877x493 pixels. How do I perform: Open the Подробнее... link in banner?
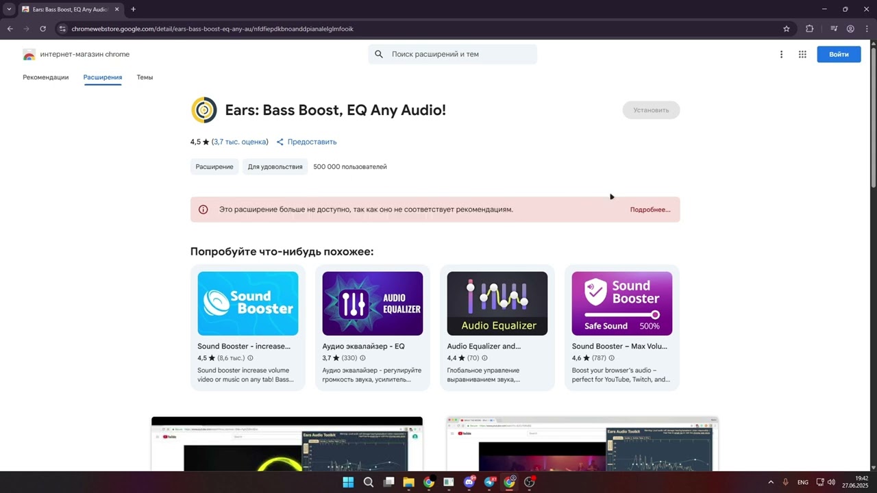(x=650, y=210)
